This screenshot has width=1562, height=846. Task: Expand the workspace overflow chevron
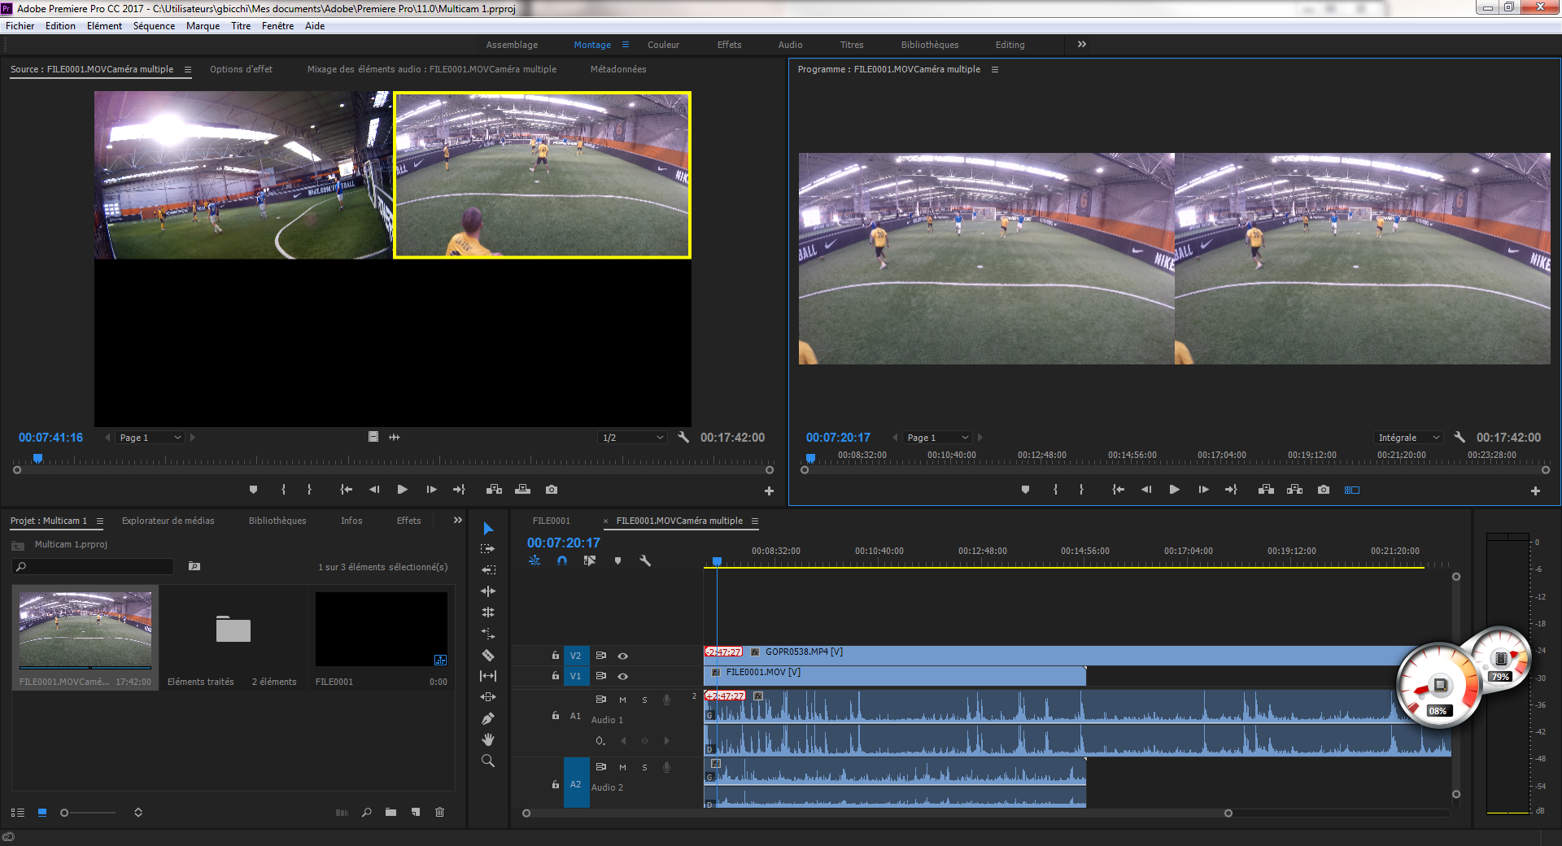pos(1081,45)
